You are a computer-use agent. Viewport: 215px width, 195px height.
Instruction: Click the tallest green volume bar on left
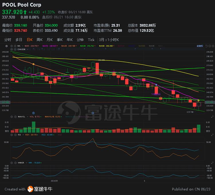point(34,127)
